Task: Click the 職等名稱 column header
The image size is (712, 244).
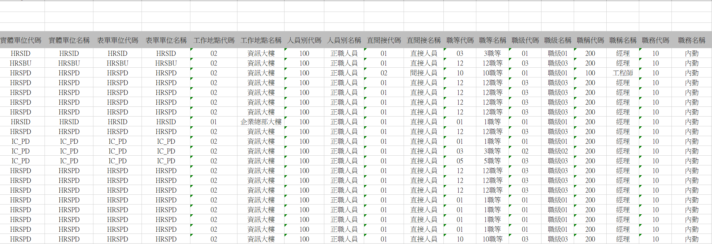Action: coord(492,40)
